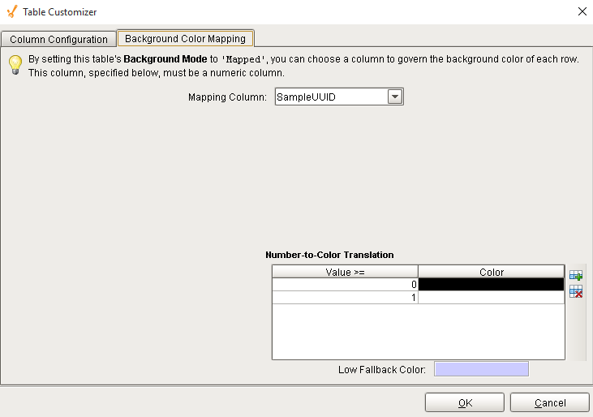This screenshot has width=593, height=417.
Task: Click the delete row icon beside the table
Action: tap(576, 291)
